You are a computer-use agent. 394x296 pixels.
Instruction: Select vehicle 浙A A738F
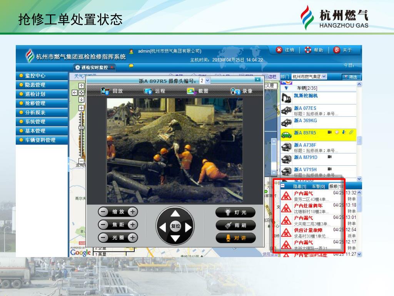pyautogui.click(x=318, y=147)
